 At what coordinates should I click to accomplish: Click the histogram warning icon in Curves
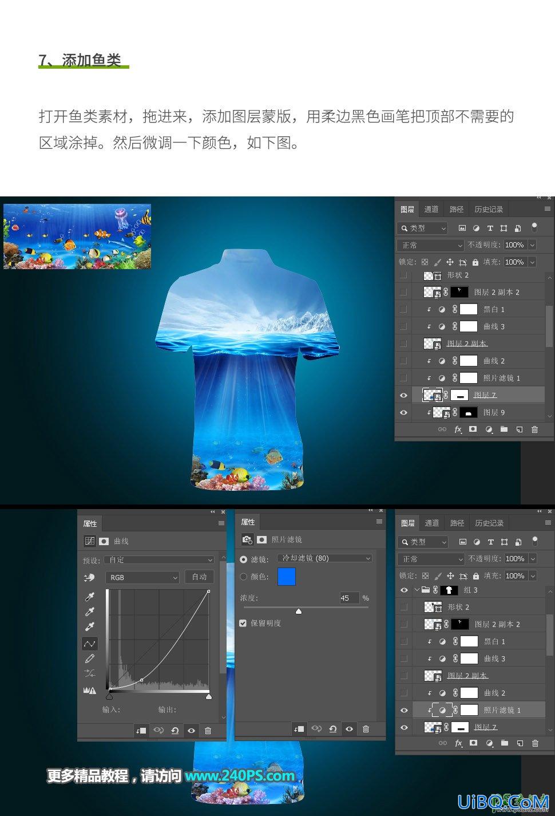click(x=89, y=691)
